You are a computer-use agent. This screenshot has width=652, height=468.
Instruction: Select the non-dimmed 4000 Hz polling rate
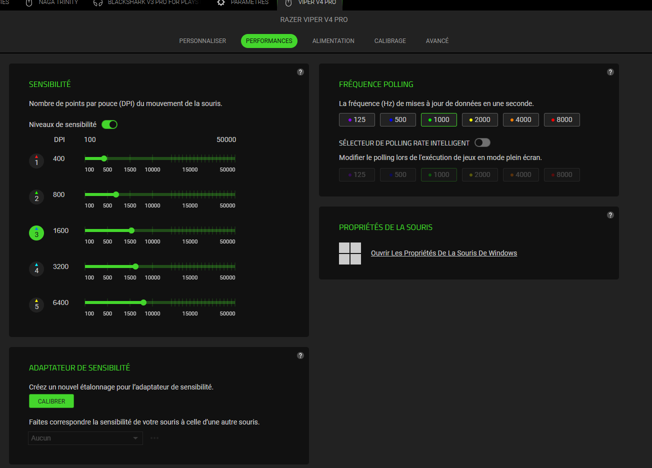521,119
